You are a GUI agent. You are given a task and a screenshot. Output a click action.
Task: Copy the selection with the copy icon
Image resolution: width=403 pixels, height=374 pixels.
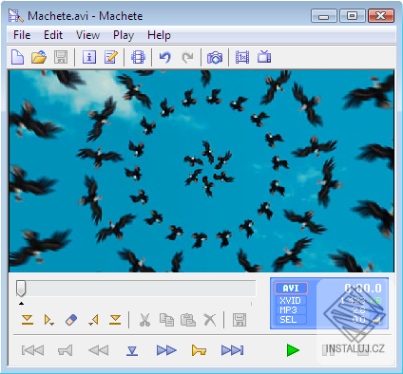pyautogui.click(x=166, y=320)
